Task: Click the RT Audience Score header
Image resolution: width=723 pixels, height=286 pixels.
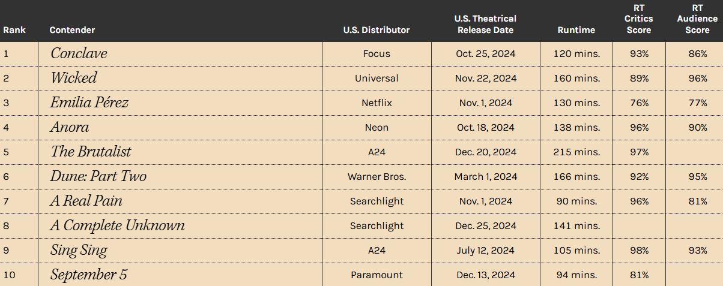Action: coord(697,19)
